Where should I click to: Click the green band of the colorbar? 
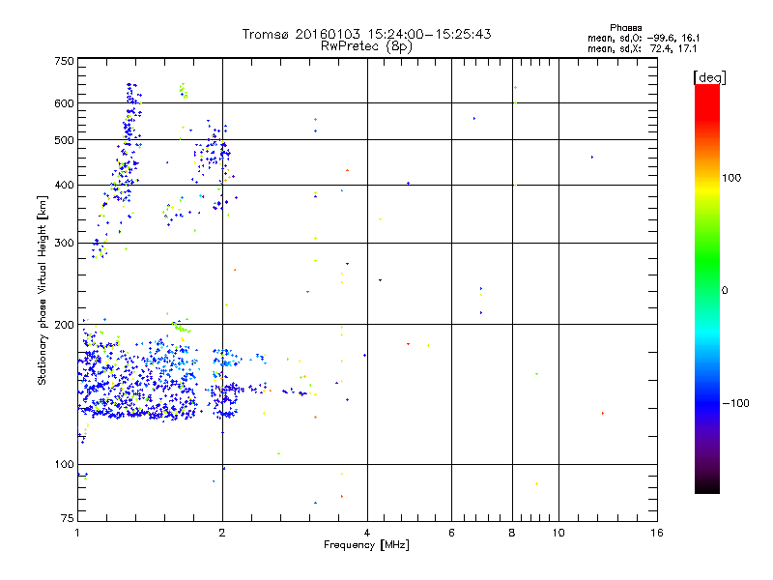[707, 261]
